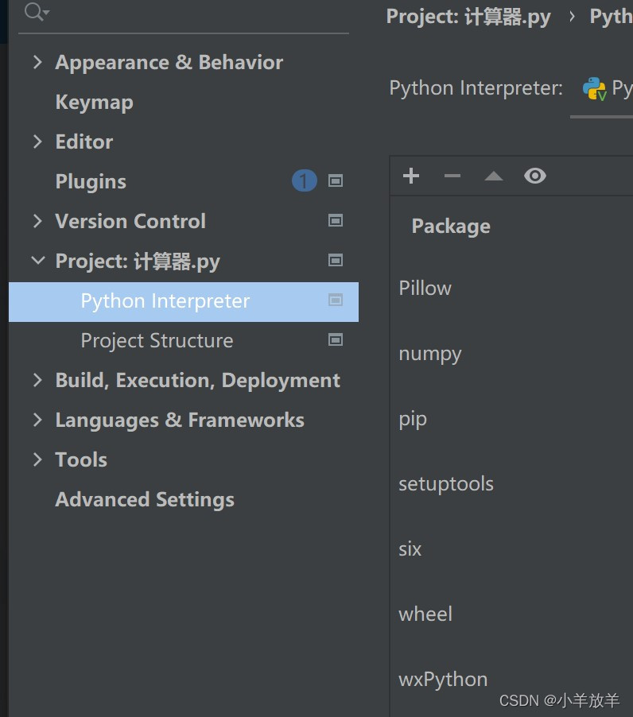Click the project-level icon beside Project: 计算器.py
The width and height of the screenshot is (633, 717).
point(336,261)
